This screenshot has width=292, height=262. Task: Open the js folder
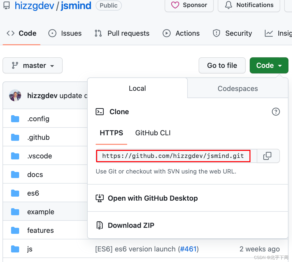click(30, 249)
